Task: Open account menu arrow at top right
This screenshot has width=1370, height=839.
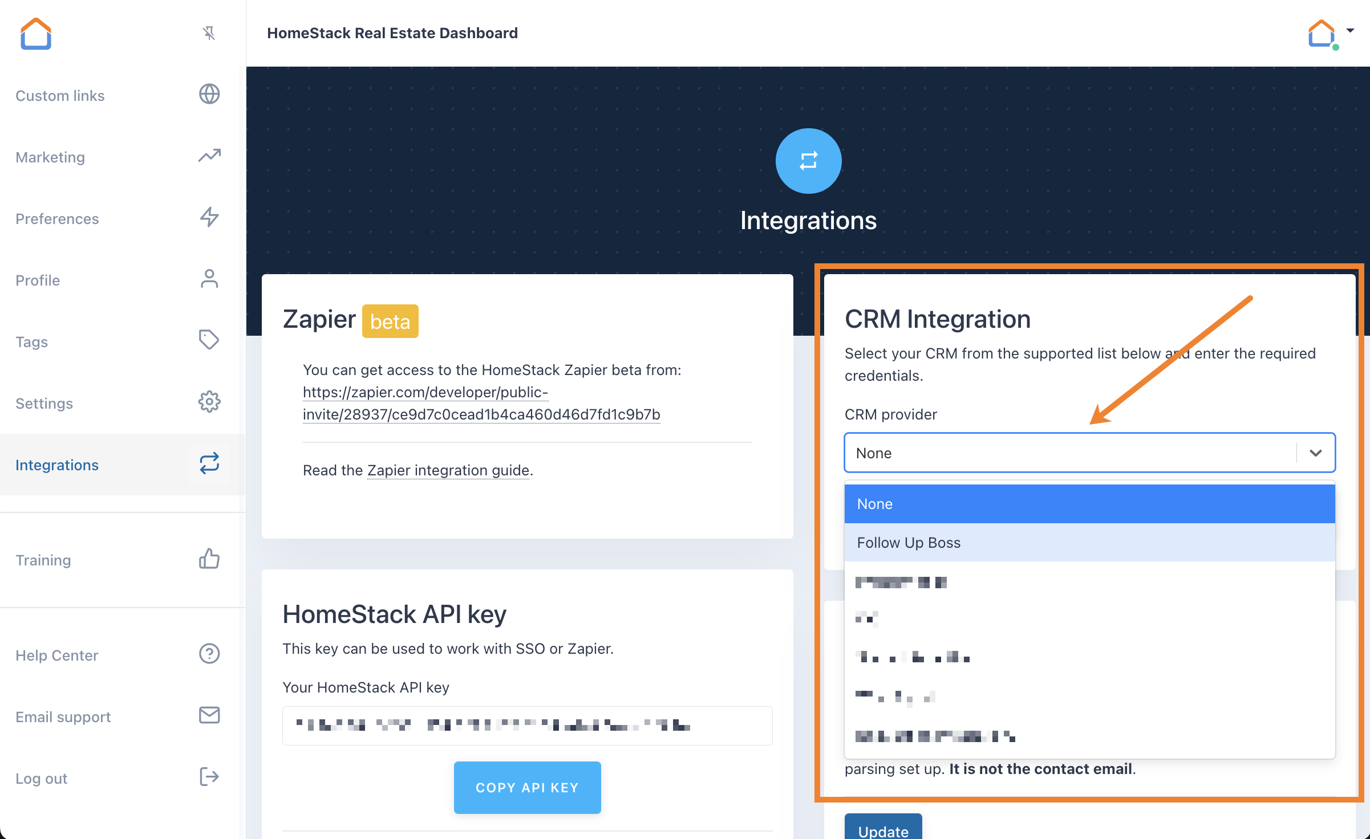Action: pyautogui.click(x=1350, y=31)
